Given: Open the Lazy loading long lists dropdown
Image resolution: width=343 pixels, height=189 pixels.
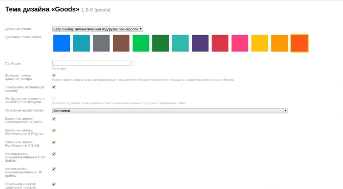Looking at the screenshot, I should point(98,29).
